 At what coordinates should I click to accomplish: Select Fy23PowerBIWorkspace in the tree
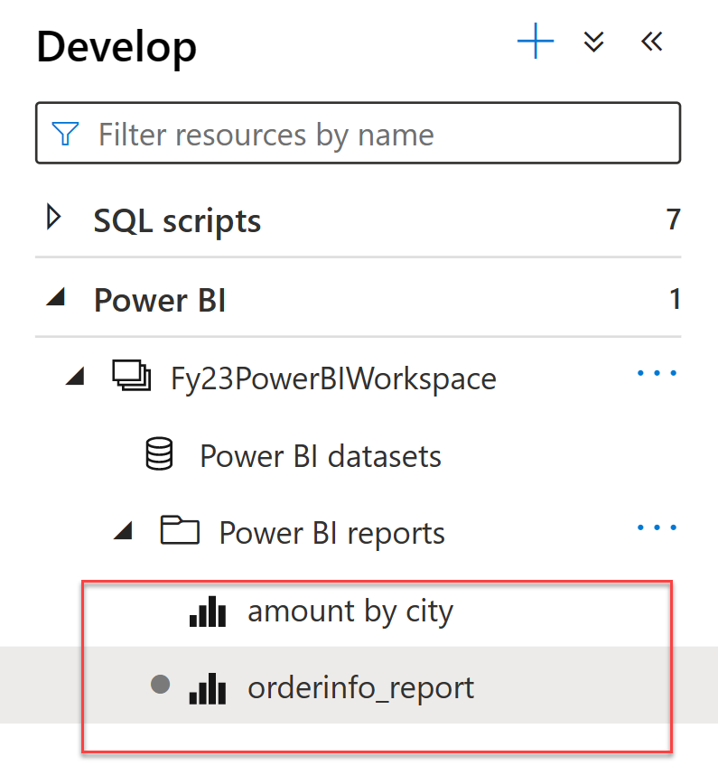333,378
